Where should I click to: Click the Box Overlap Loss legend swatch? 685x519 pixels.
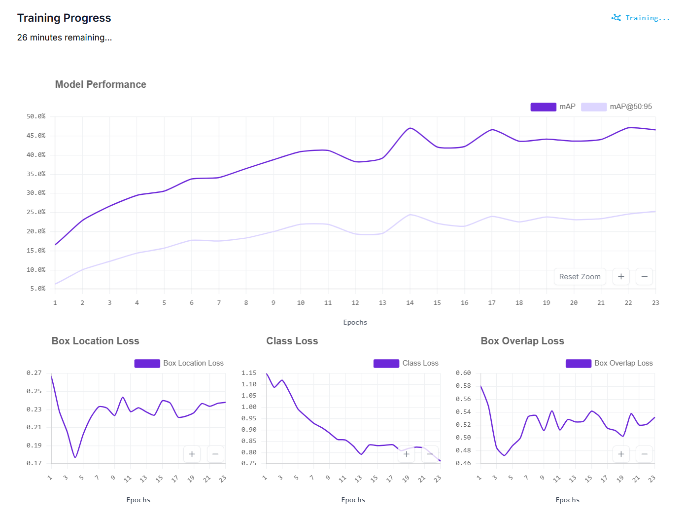579,364
